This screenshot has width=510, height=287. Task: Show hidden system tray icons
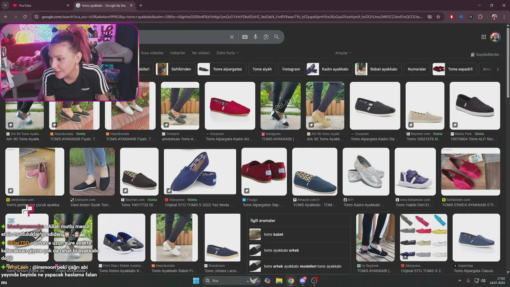(459, 281)
